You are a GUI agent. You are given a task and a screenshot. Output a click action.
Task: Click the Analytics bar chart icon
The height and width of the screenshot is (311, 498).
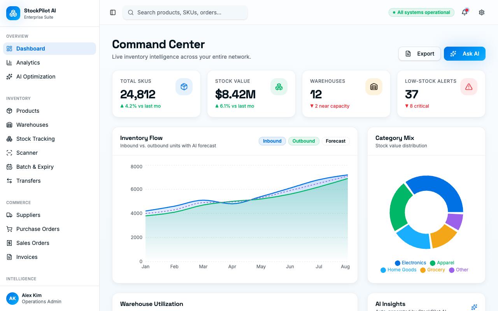click(x=9, y=63)
